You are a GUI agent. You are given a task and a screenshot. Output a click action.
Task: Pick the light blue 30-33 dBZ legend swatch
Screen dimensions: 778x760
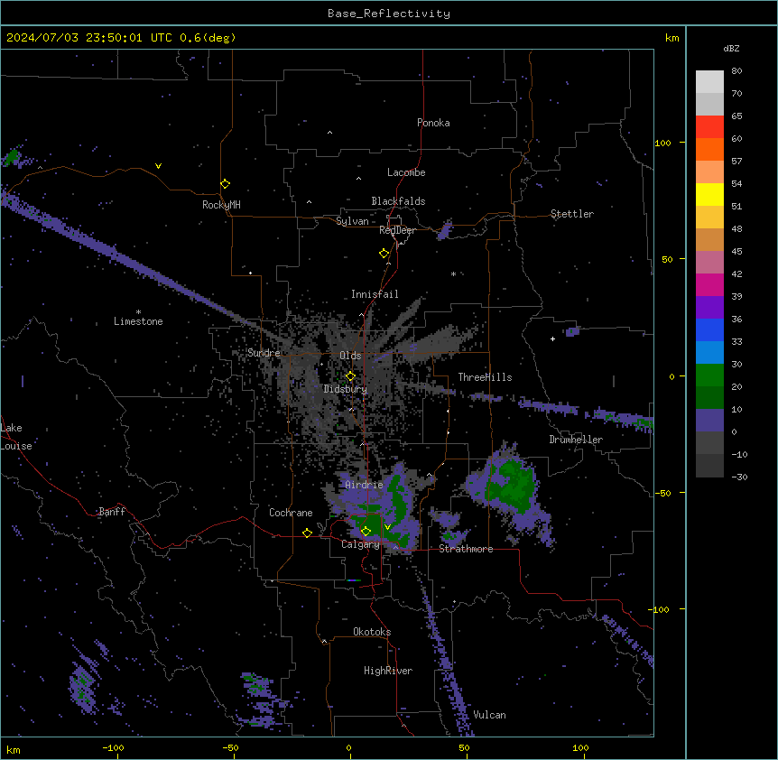point(709,353)
